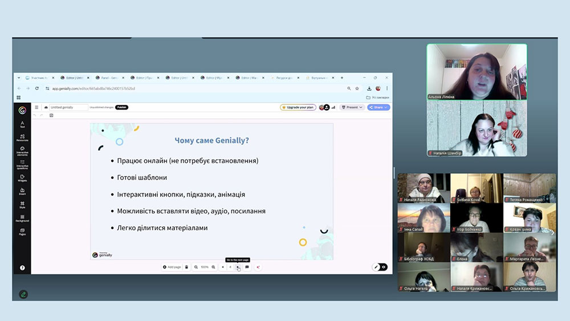Viewport: 570px width, 321px height.
Task: Open the Widgets panel
Action: (22, 178)
